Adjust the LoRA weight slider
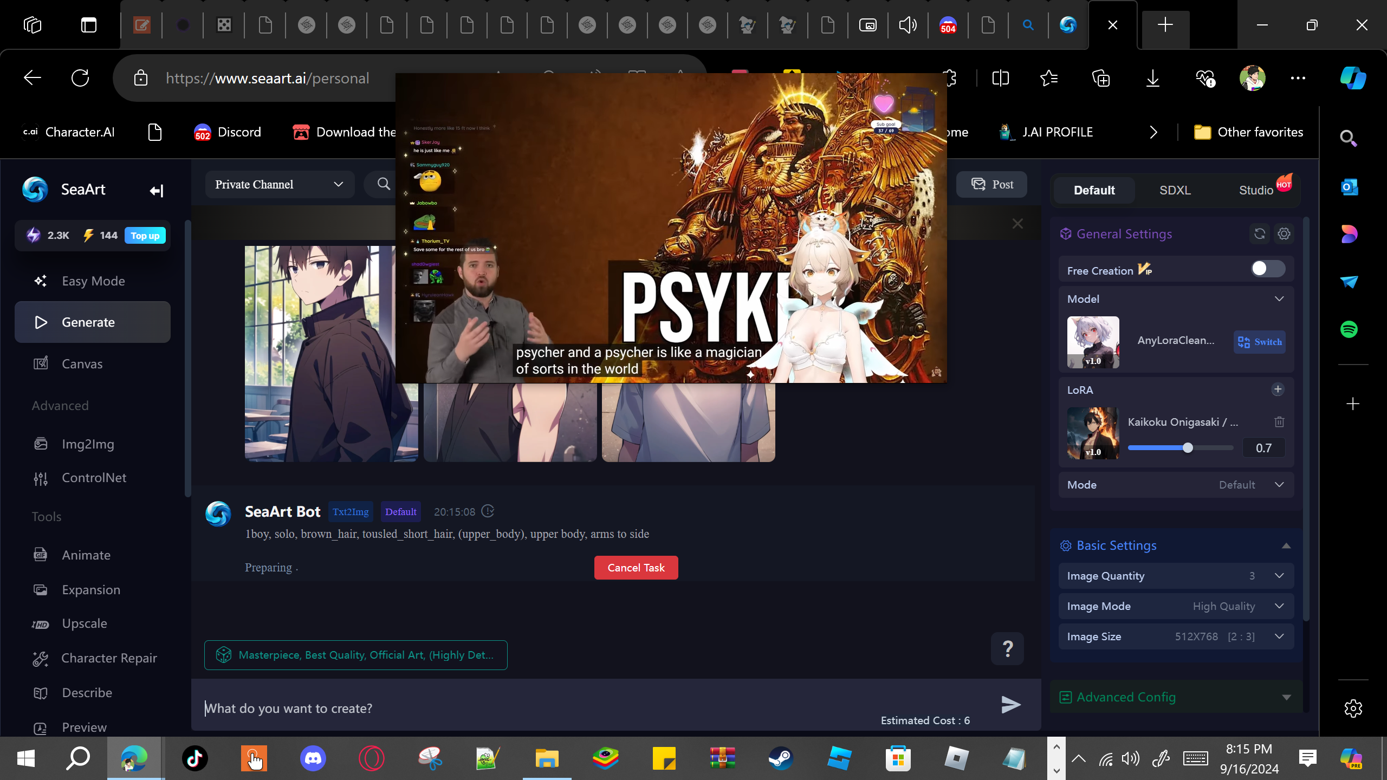This screenshot has width=1387, height=780. pyautogui.click(x=1188, y=448)
